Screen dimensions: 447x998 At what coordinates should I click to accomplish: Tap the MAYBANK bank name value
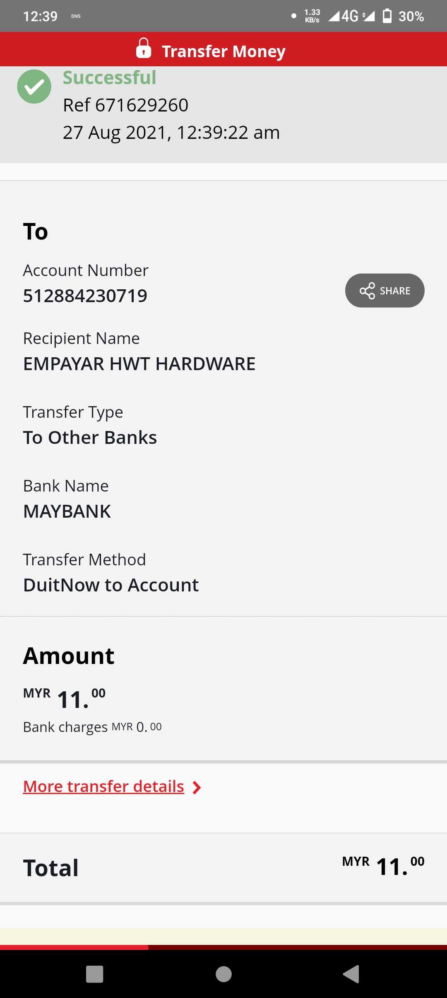click(x=67, y=511)
